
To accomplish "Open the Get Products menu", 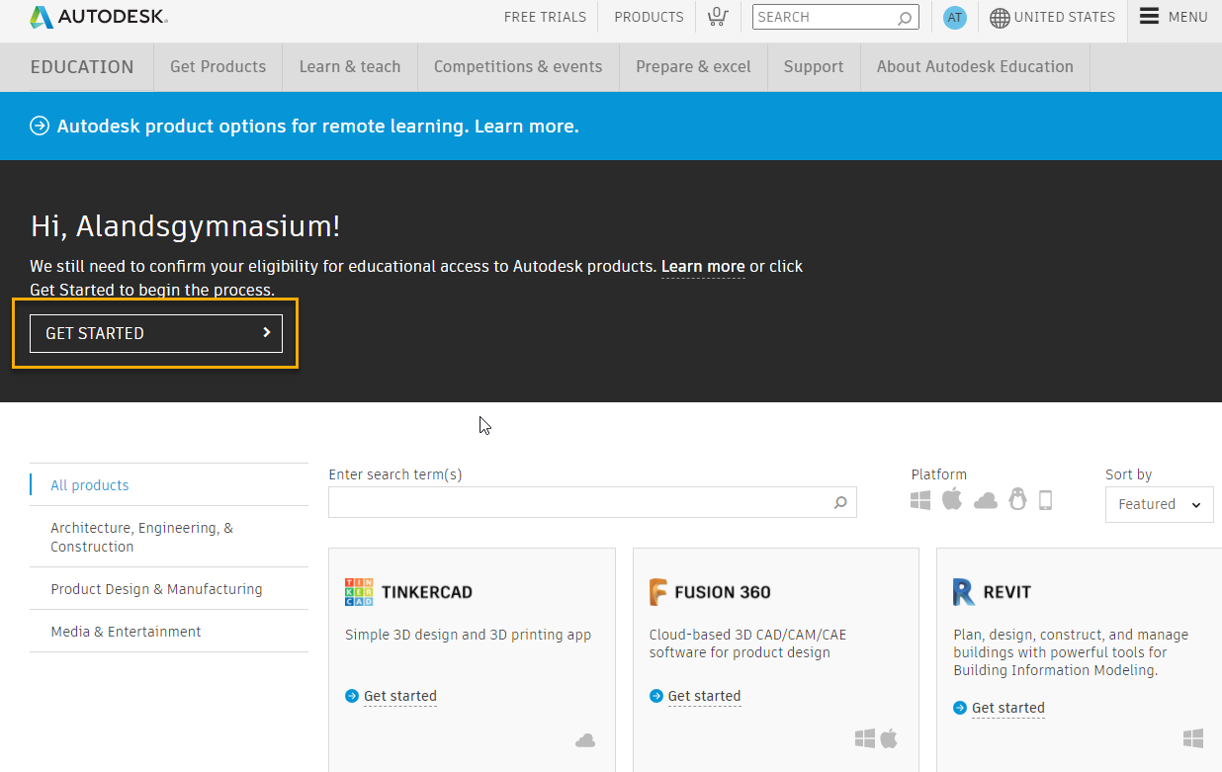I will click(218, 67).
